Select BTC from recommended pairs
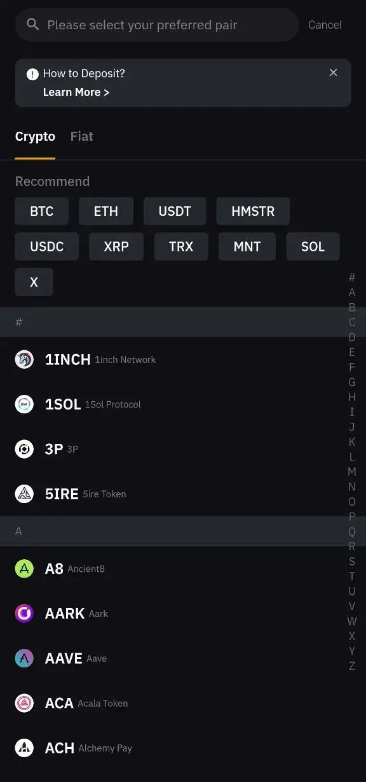 coord(41,211)
